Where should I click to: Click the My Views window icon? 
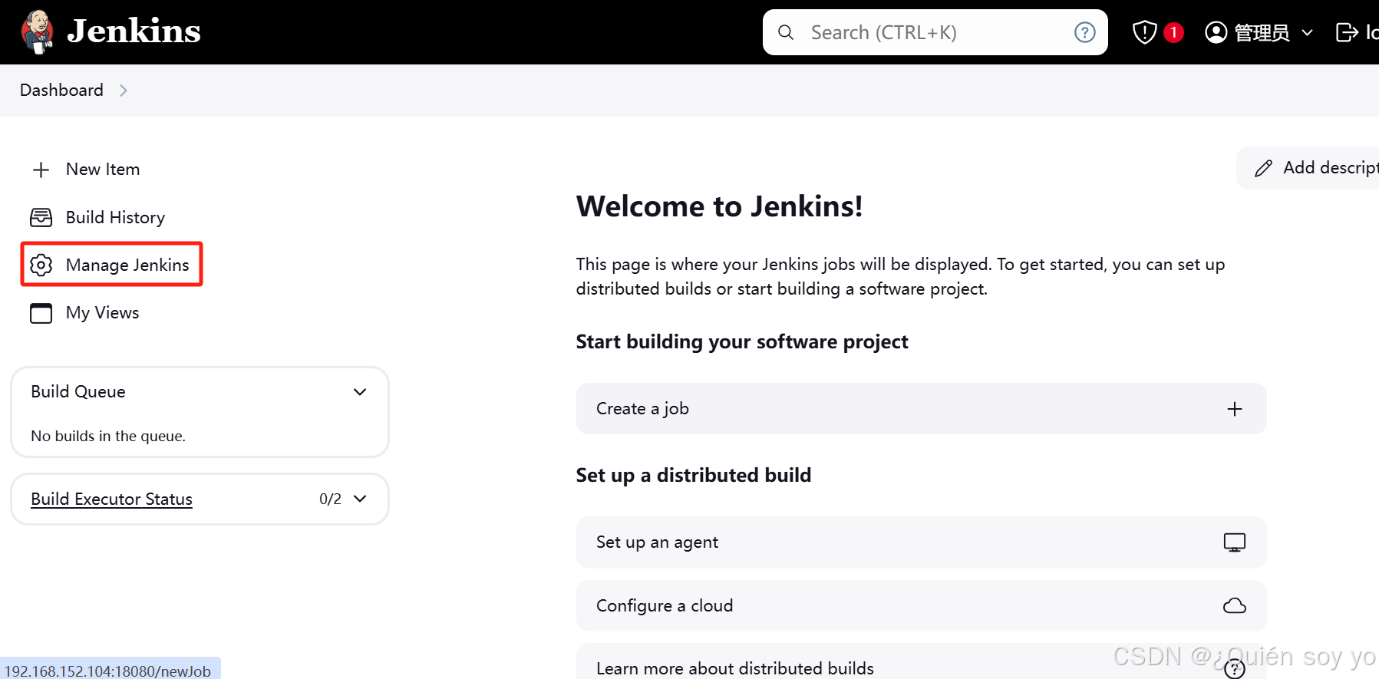[41, 313]
